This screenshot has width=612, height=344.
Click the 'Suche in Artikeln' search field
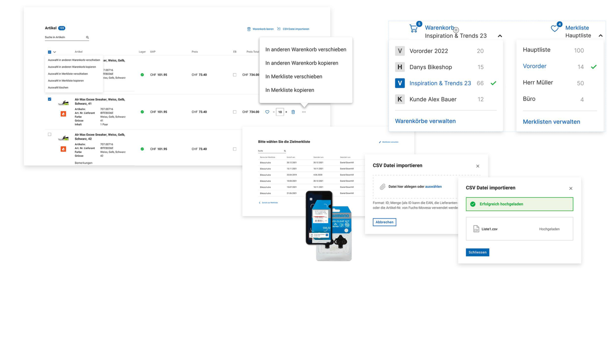[x=64, y=37]
